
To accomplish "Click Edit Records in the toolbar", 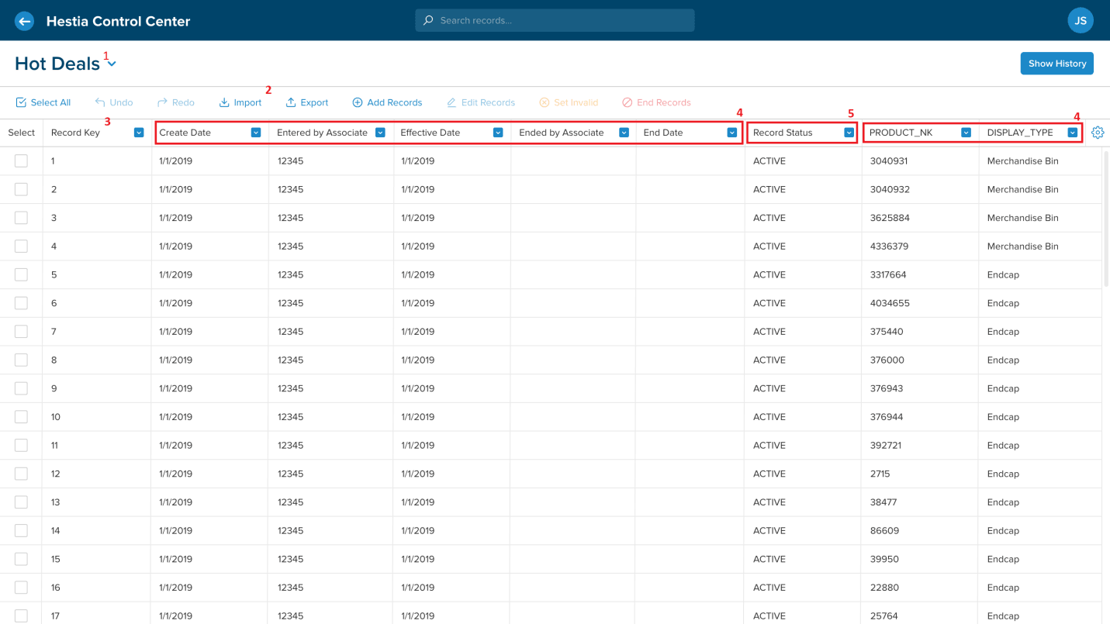I will (481, 102).
